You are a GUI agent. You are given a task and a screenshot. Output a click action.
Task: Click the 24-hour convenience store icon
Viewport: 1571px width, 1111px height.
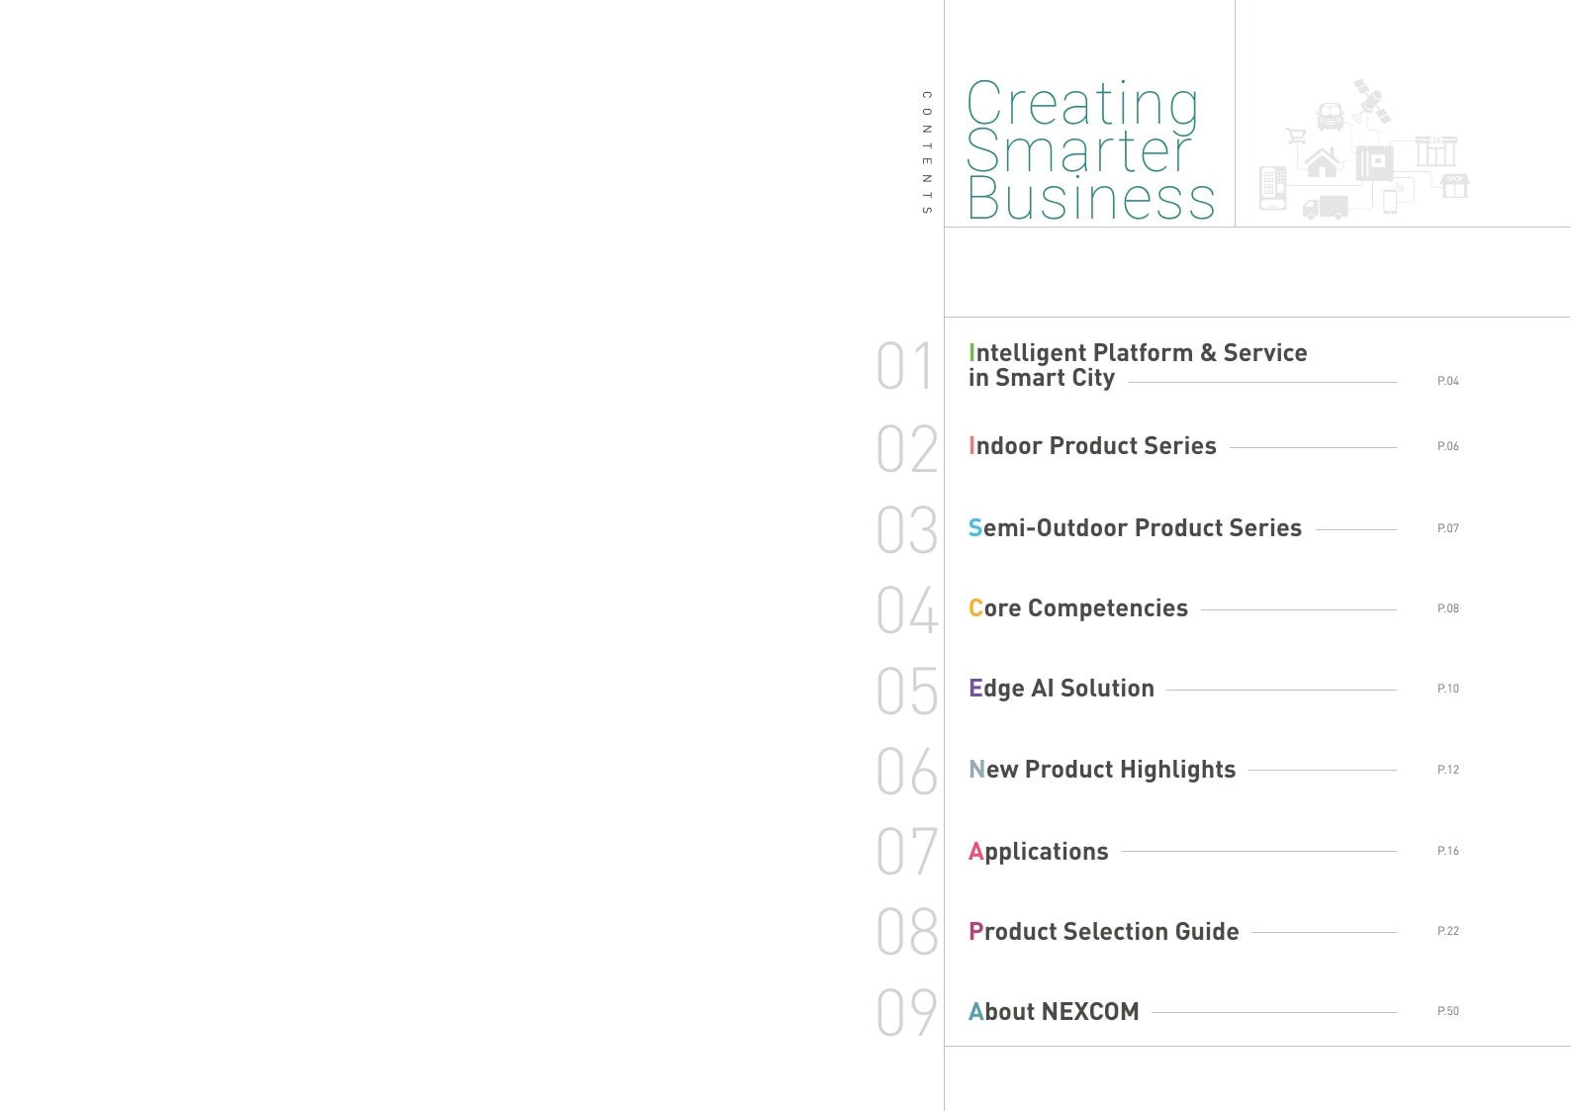point(1436,151)
